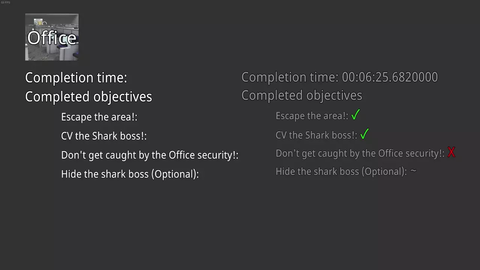
Task: Select the white Completion time heading
Action: (76, 78)
